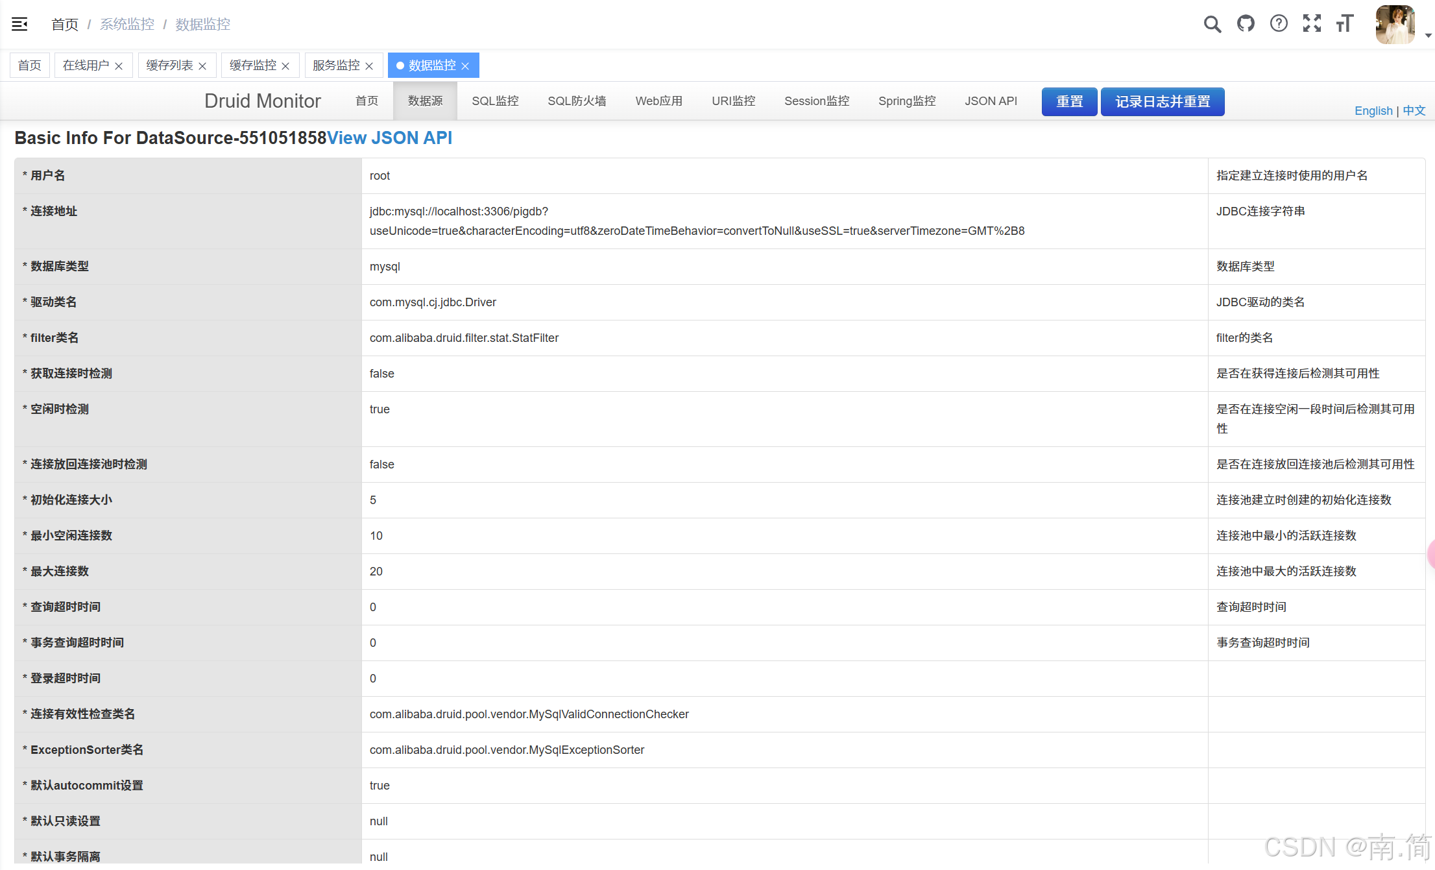Switch to the SQL监控 tab
The width and height of the screenshot is (1435, 870).
[495, 101]
